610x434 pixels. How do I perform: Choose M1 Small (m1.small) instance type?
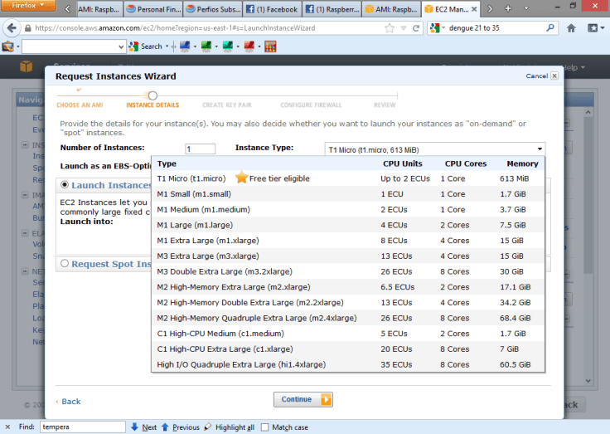click(191, 193)
